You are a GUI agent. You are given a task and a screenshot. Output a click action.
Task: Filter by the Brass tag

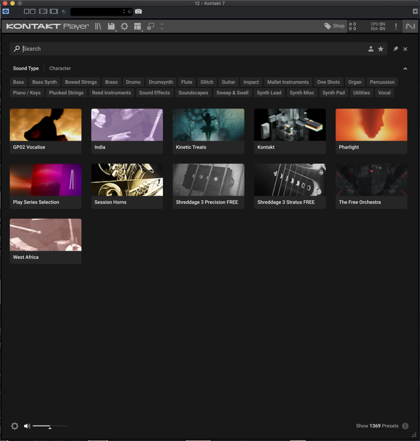point(111,82)
